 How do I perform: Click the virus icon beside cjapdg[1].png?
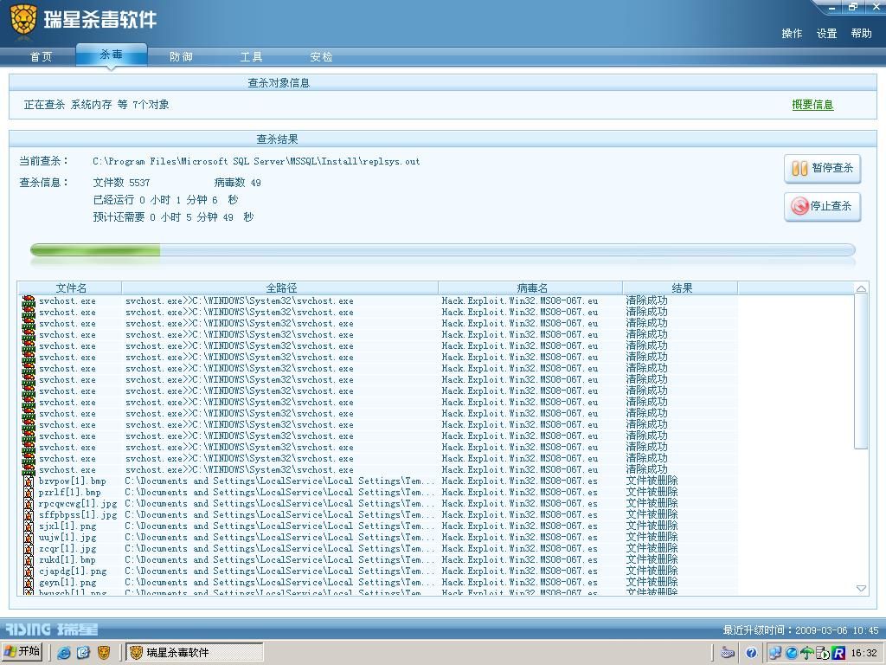[x=29, y=571]
